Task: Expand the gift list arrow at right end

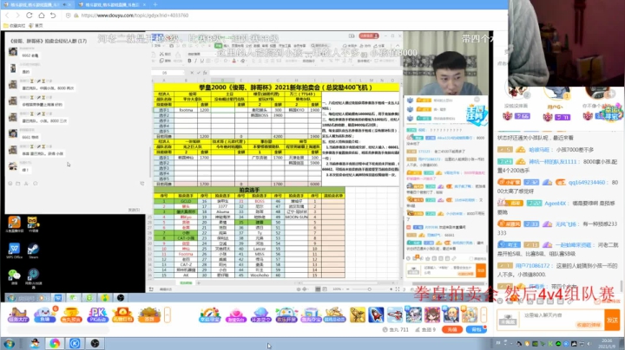Action: (484, 315)
